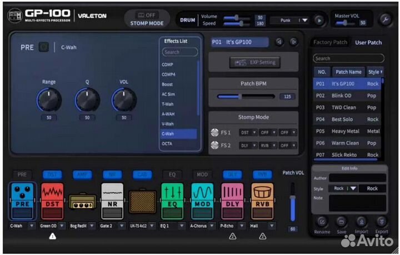Select the green EQ pedal

click(x=172, y=201)
